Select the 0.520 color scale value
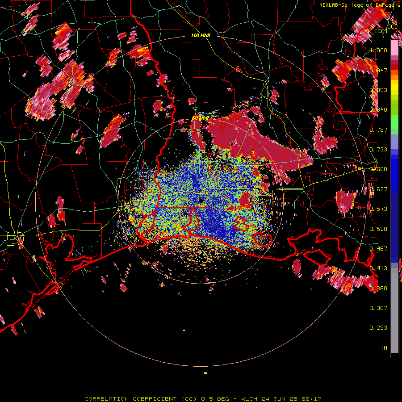 [378, 229]
